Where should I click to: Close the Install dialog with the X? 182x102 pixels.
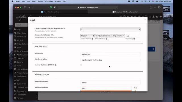pos(145,20)
